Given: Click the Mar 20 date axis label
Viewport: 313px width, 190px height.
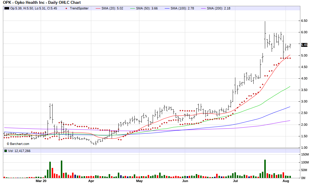Looking at the screenshot, I should [x=41, y=181].
